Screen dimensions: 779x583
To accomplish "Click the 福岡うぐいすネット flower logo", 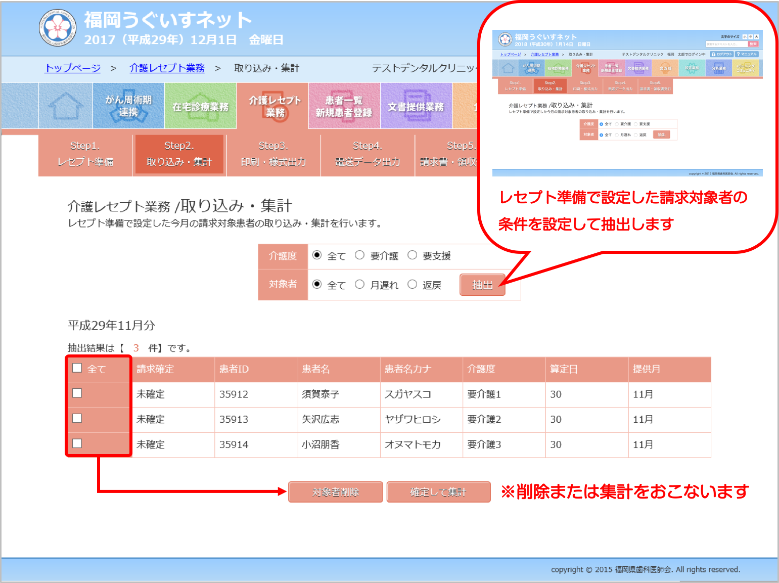I will [x=58, y=28].
